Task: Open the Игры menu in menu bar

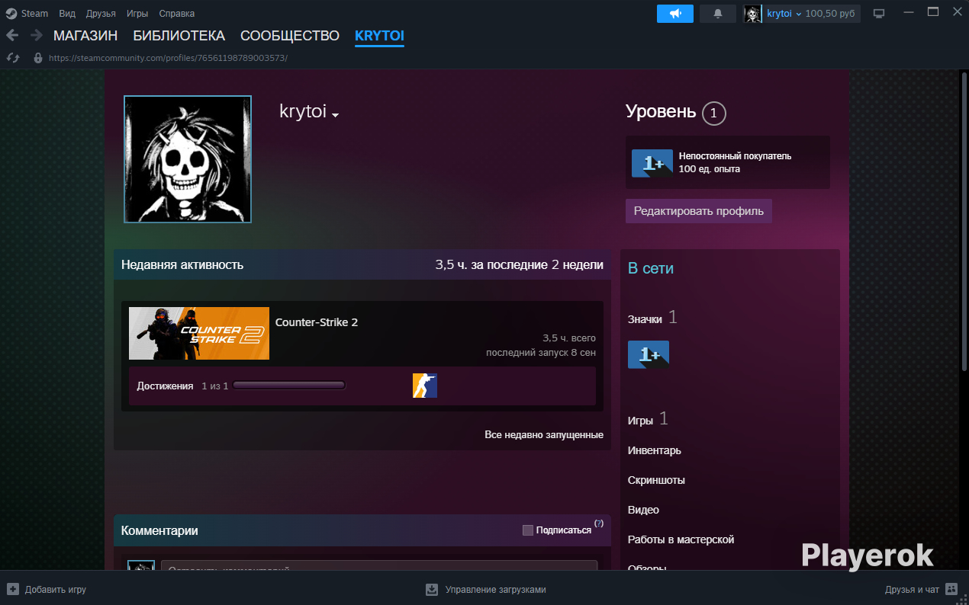Action: click(137, 14)
